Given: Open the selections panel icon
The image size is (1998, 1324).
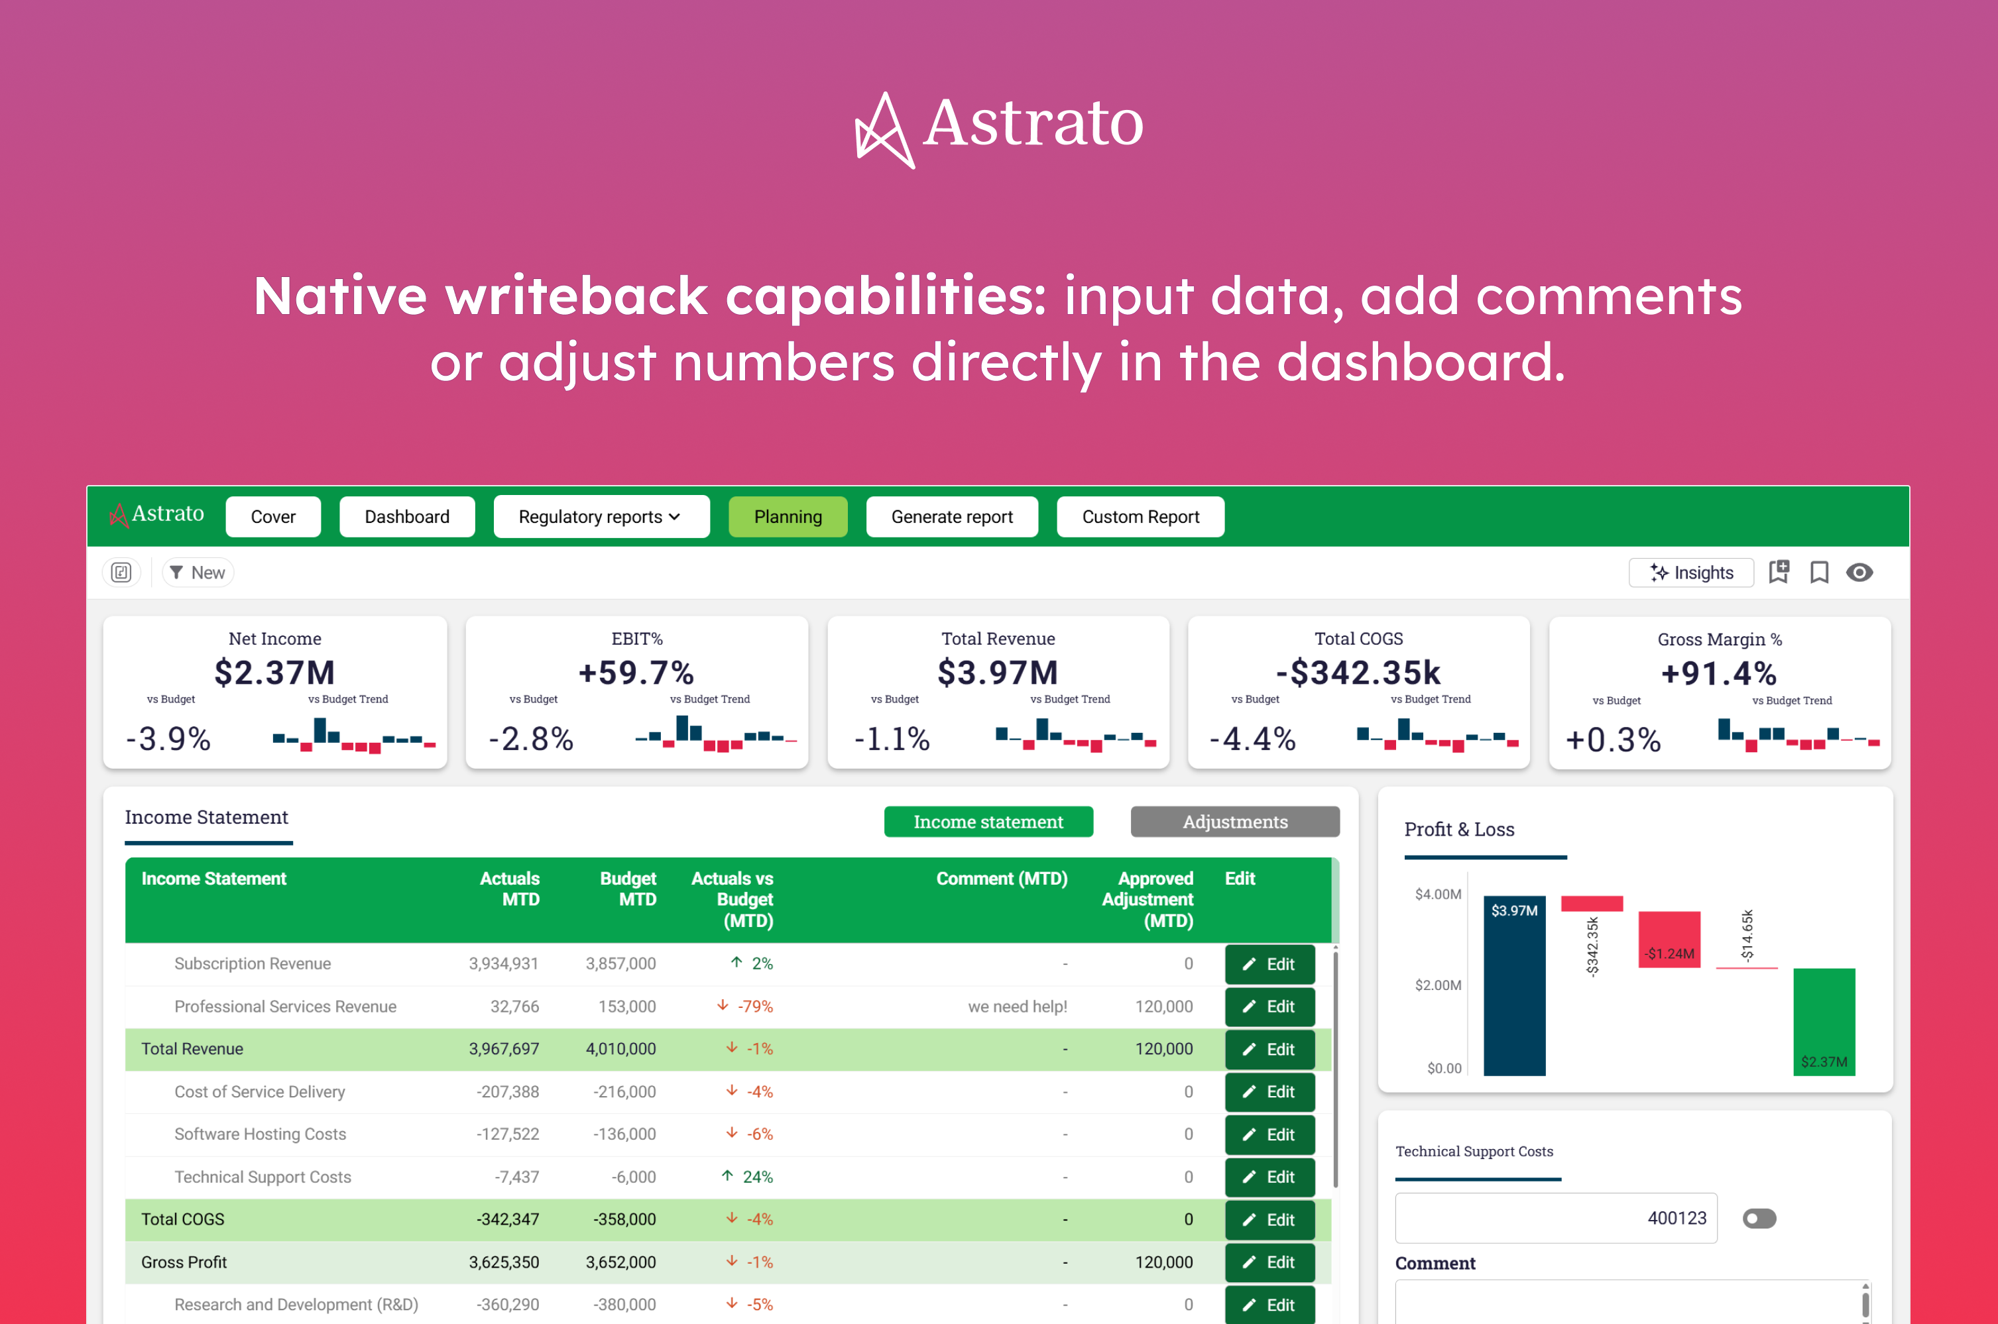Looking at the screenshot, I should point(121,573).
